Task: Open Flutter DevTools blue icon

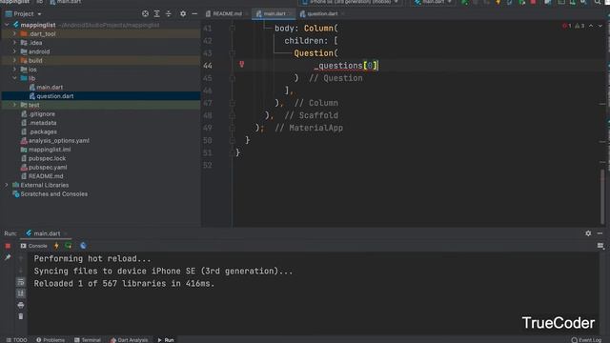Action: tap(83, 246)
